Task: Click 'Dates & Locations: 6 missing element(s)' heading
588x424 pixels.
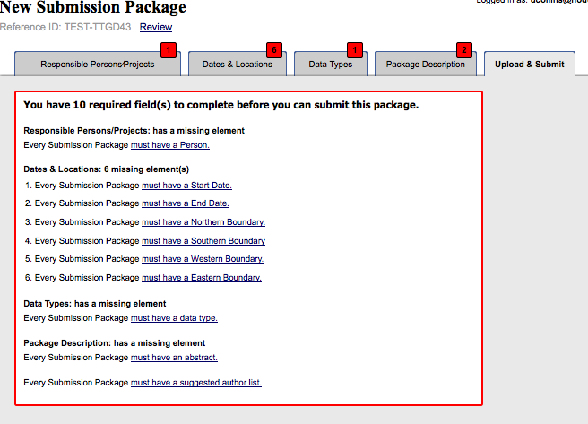Action: pyautogui.click(x=106, y=169)
